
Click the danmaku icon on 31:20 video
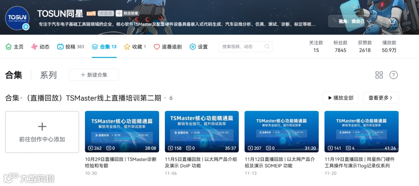click(268, 148)
